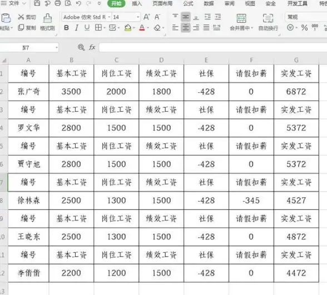Click the magnifier icon beside fx
The width and height of the screenshot is (327, 295).
(x=81, y=47)
